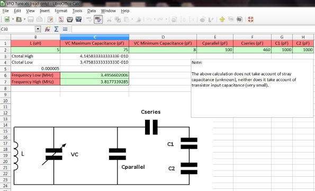
Task: Click the Sum sigma icon
Action: tap(56, 29)
